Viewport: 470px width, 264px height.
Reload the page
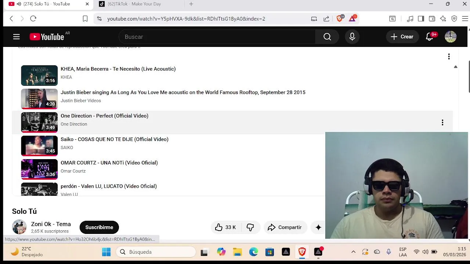point(33,19)
